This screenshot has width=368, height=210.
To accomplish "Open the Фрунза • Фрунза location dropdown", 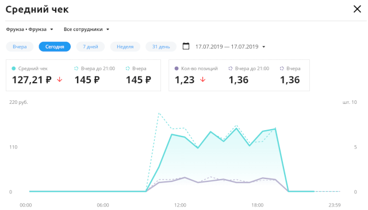I will (x=29, y=29).
